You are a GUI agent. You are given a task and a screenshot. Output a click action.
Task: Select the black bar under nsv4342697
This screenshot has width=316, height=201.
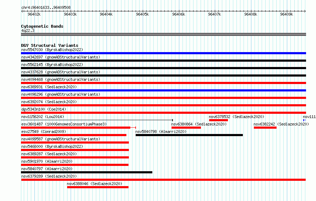(x=163, y=61)
